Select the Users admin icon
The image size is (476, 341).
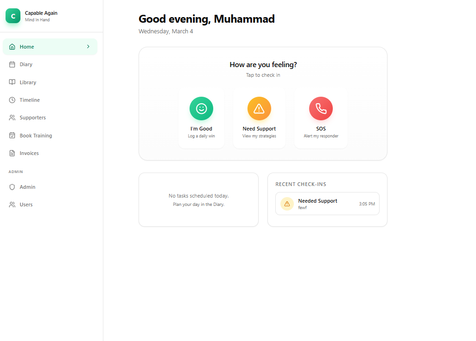[x=12, y=204]
